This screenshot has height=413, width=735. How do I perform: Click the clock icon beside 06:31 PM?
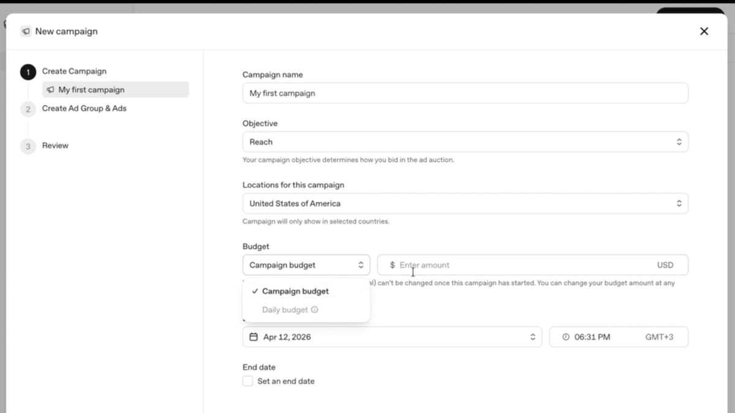pos(565,336)
